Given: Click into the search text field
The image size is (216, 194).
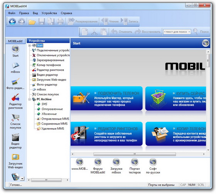Looking at the screenshot, I should coord(175,32).
